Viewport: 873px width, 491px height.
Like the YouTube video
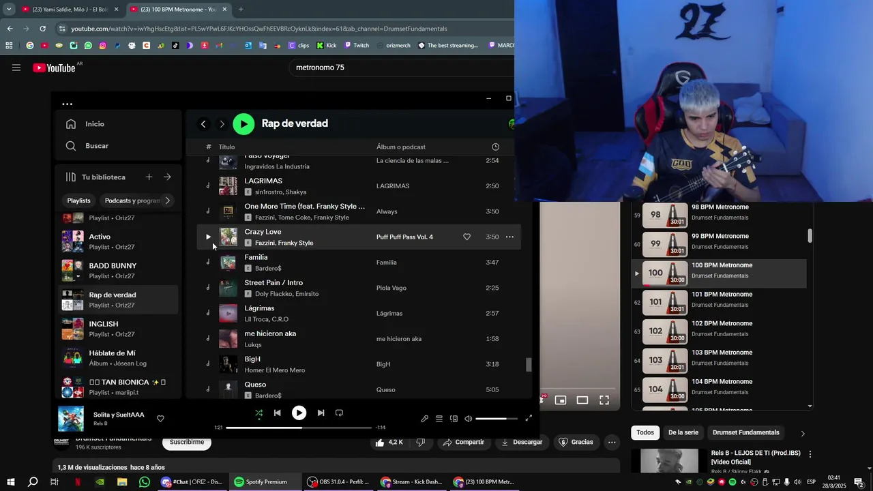(x=390, y=443)
